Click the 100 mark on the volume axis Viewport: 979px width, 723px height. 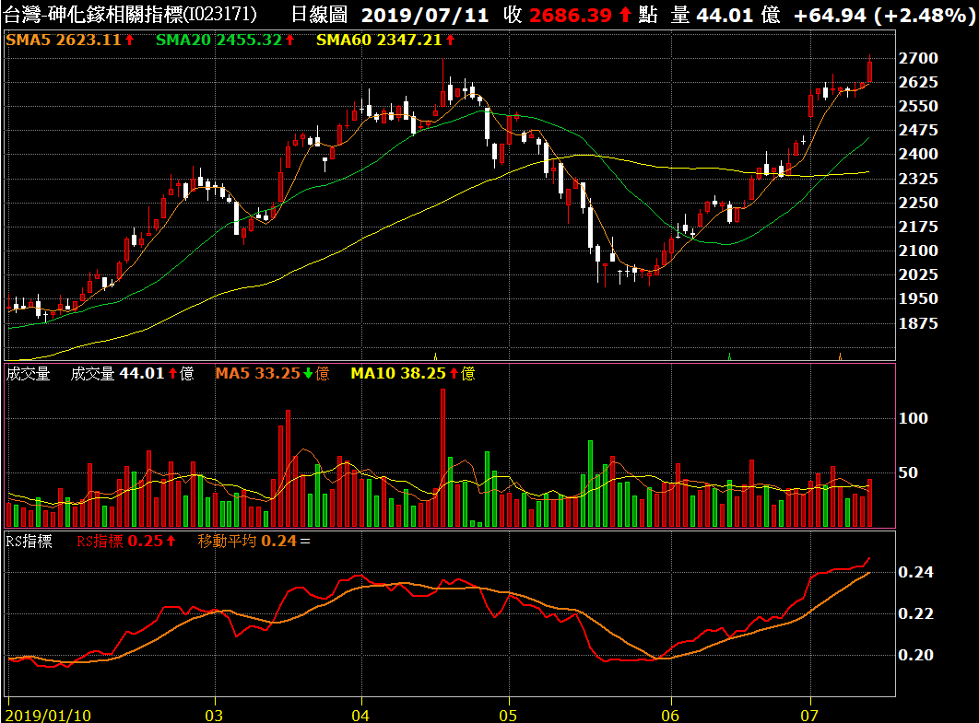tap(914, 418)
